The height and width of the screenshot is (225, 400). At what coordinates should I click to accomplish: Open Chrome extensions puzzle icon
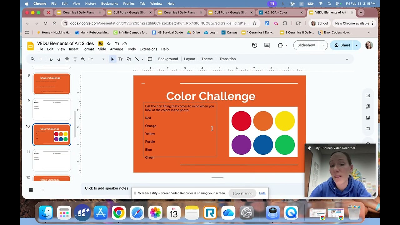pyautogui.click(x=285, y=23)
